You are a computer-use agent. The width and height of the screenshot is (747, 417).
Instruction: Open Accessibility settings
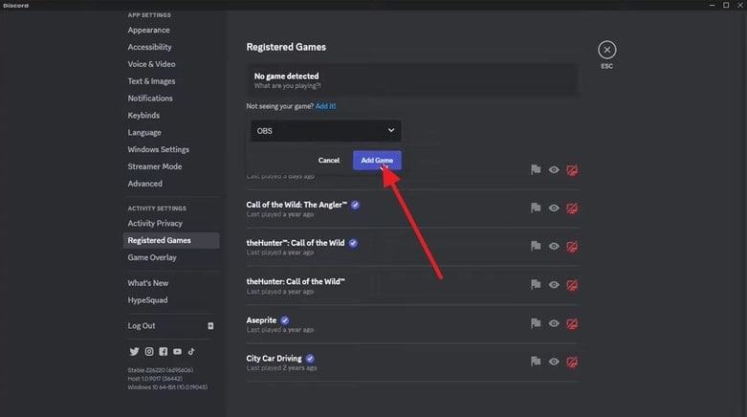click(149, 47)
